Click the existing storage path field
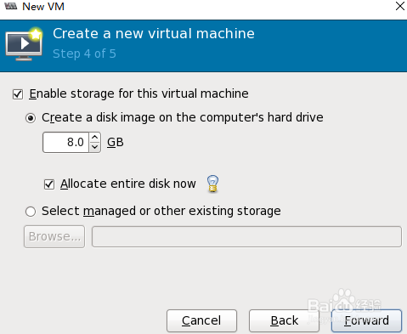This screenshot has width=407, height=334. pyautogui.click(x=246, y=236)
